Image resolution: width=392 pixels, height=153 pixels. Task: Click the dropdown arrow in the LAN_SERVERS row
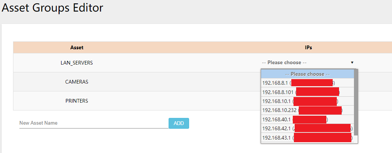pyautogui.click(x=352, y=63)
